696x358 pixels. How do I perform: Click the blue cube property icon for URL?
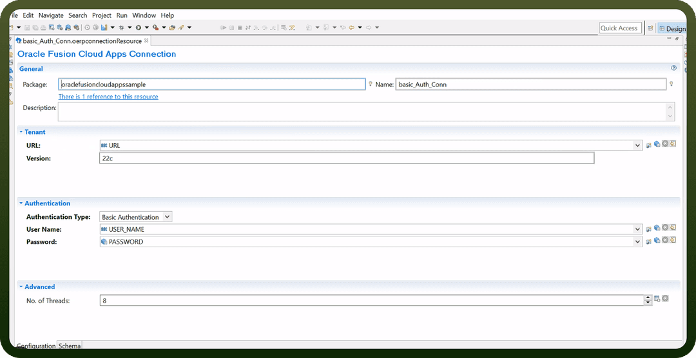657,144
